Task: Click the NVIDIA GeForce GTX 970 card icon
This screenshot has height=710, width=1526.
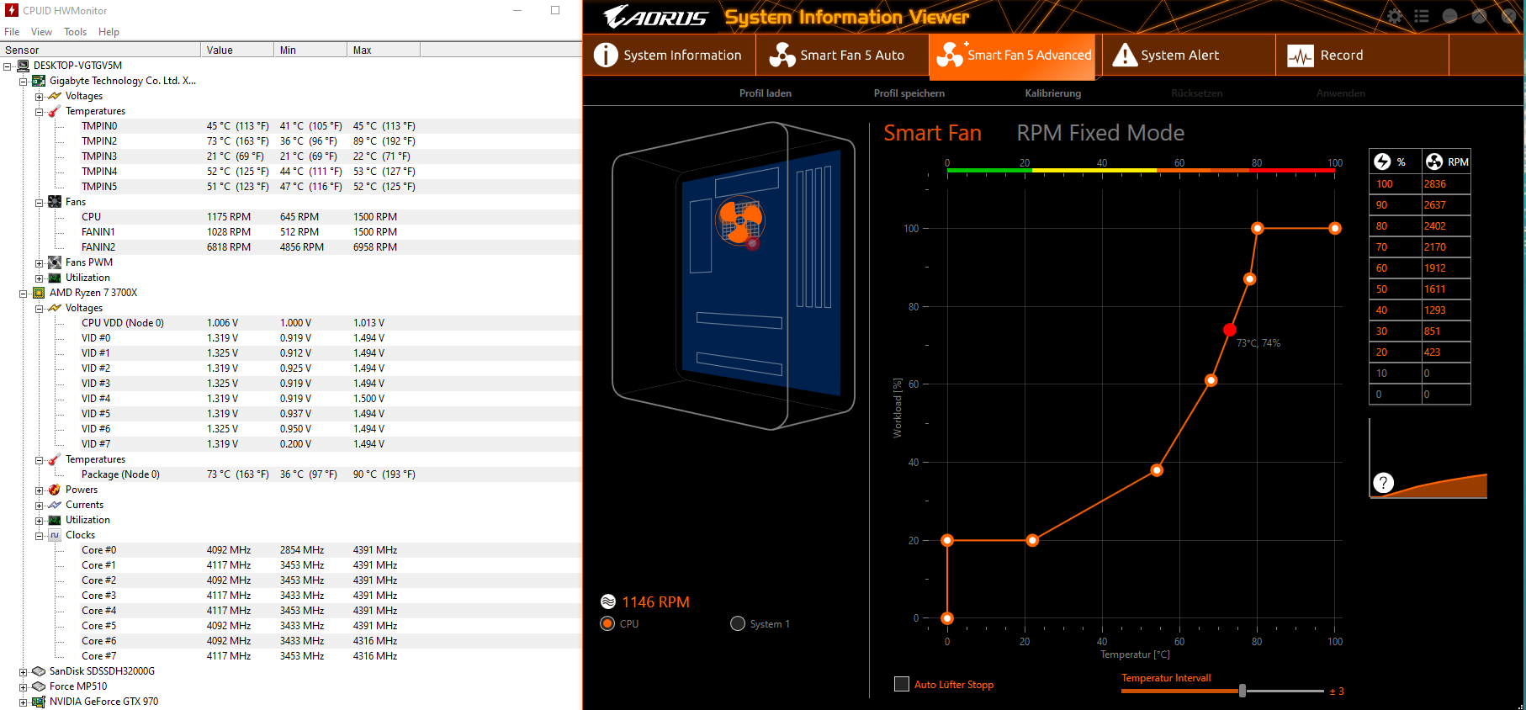Action: [x=38, y=702]
